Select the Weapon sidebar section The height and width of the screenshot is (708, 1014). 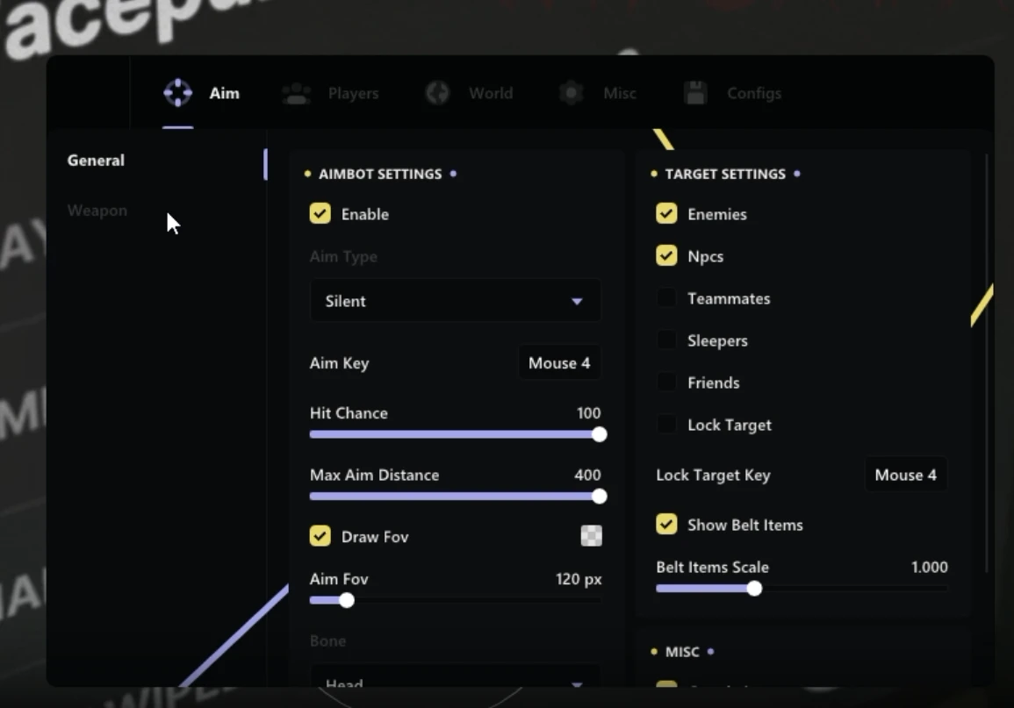(97, 211)
